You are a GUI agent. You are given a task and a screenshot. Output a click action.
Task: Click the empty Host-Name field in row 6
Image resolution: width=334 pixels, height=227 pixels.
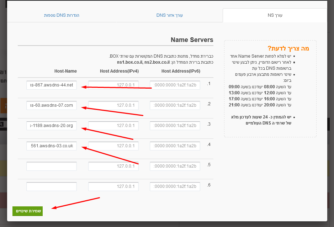[52, 186]
